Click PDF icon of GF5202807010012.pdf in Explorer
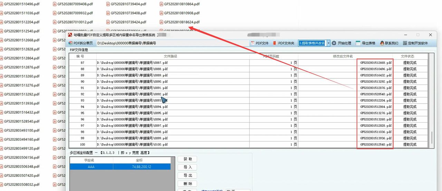The height and width of the screenshot is (191, 442). [55, 22]
